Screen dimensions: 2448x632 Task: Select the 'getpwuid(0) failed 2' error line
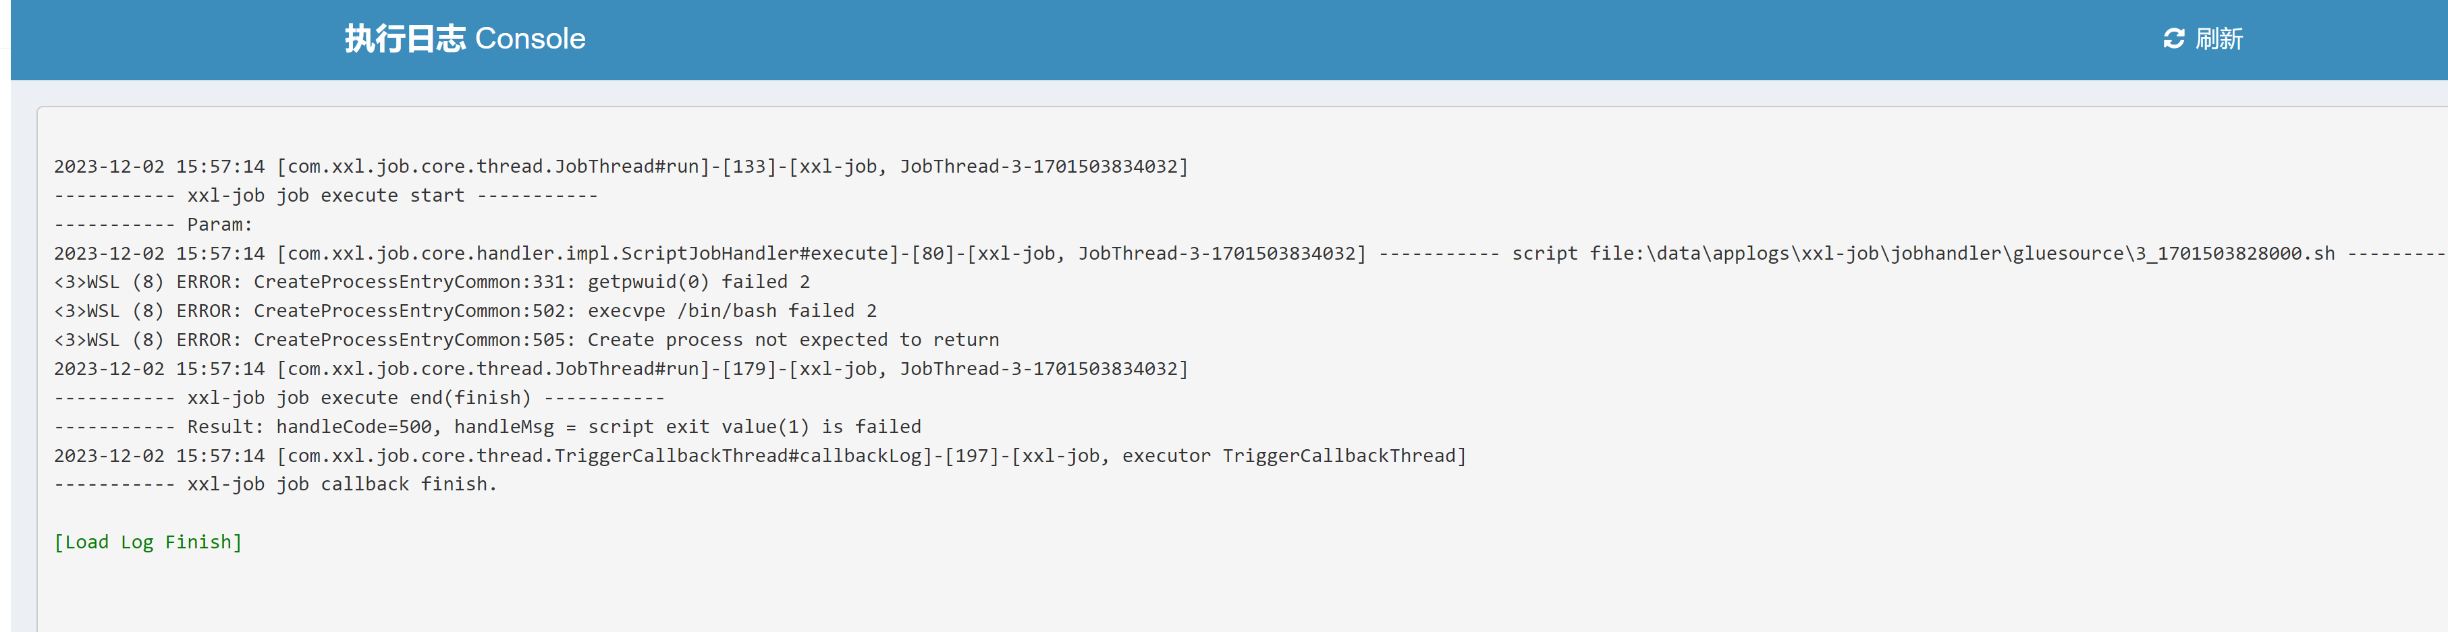[699, 282]
